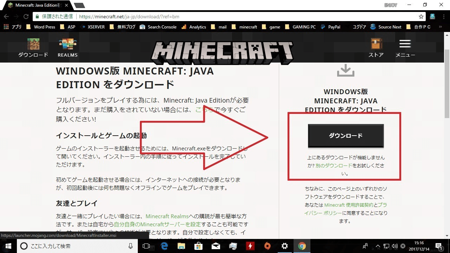
Task: Open the Windows Start menu
Action: (x=8, y=246)
